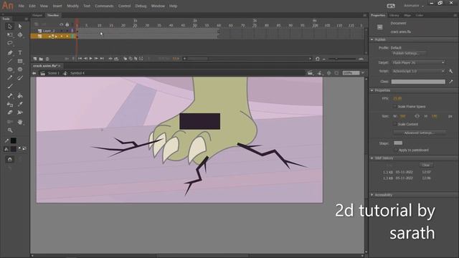Select the Oval tool
This screenshot has width=459, height=258.
pos(10,70)
